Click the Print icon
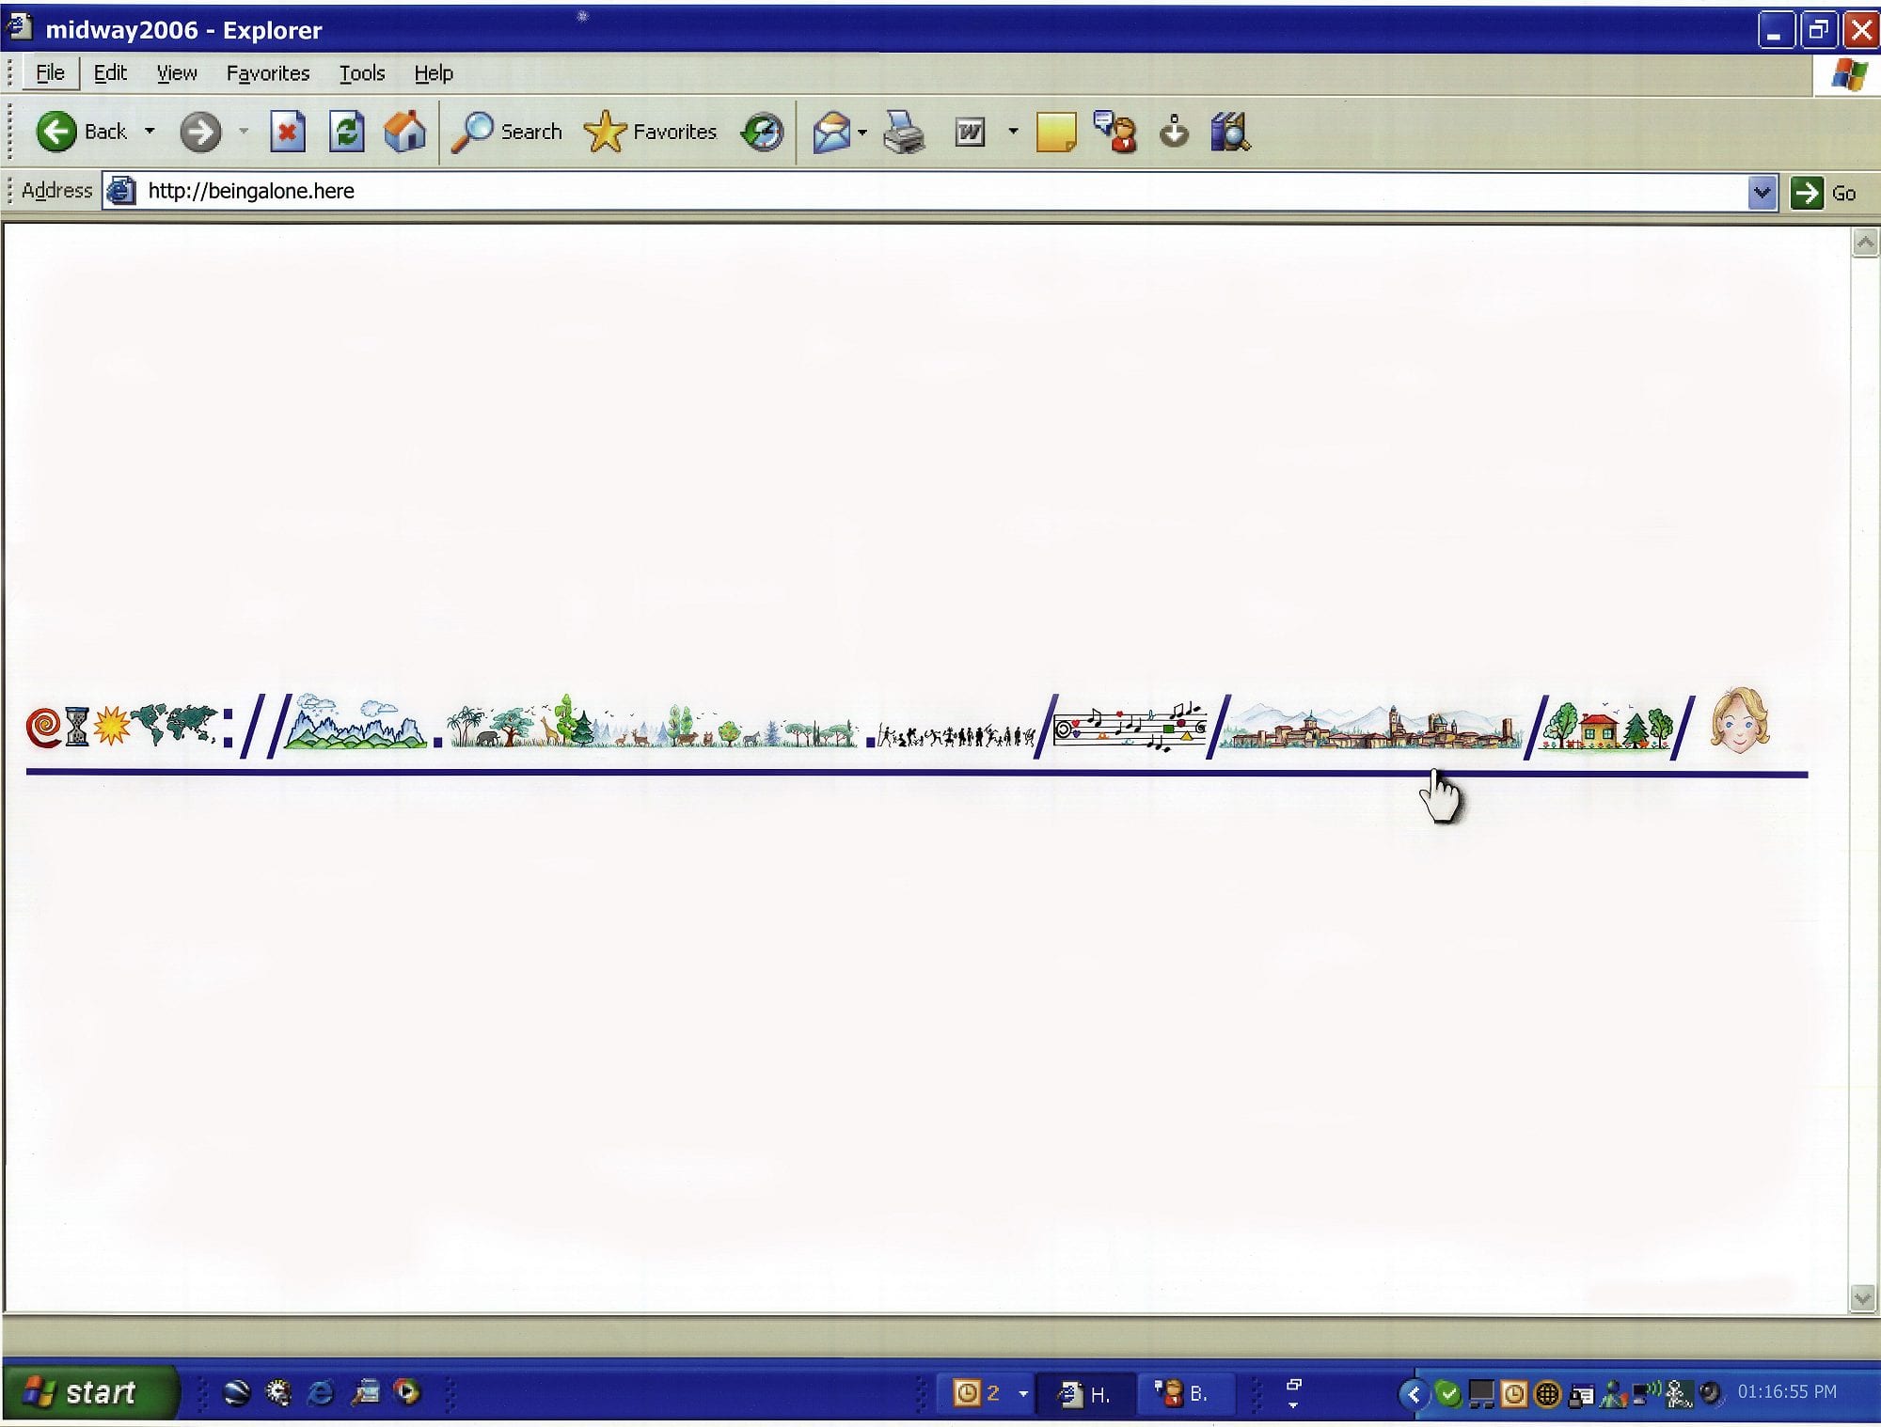 [x=904, y=132]
